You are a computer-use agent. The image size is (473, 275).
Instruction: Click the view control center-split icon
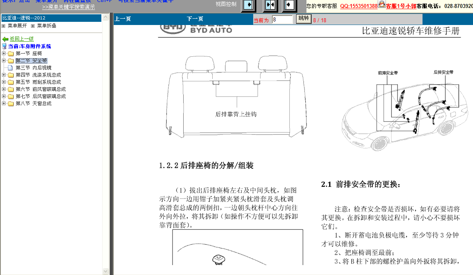tap(270, 5)
